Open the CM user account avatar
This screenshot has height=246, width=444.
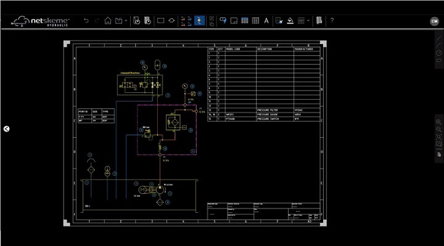(x=434, y=21)
